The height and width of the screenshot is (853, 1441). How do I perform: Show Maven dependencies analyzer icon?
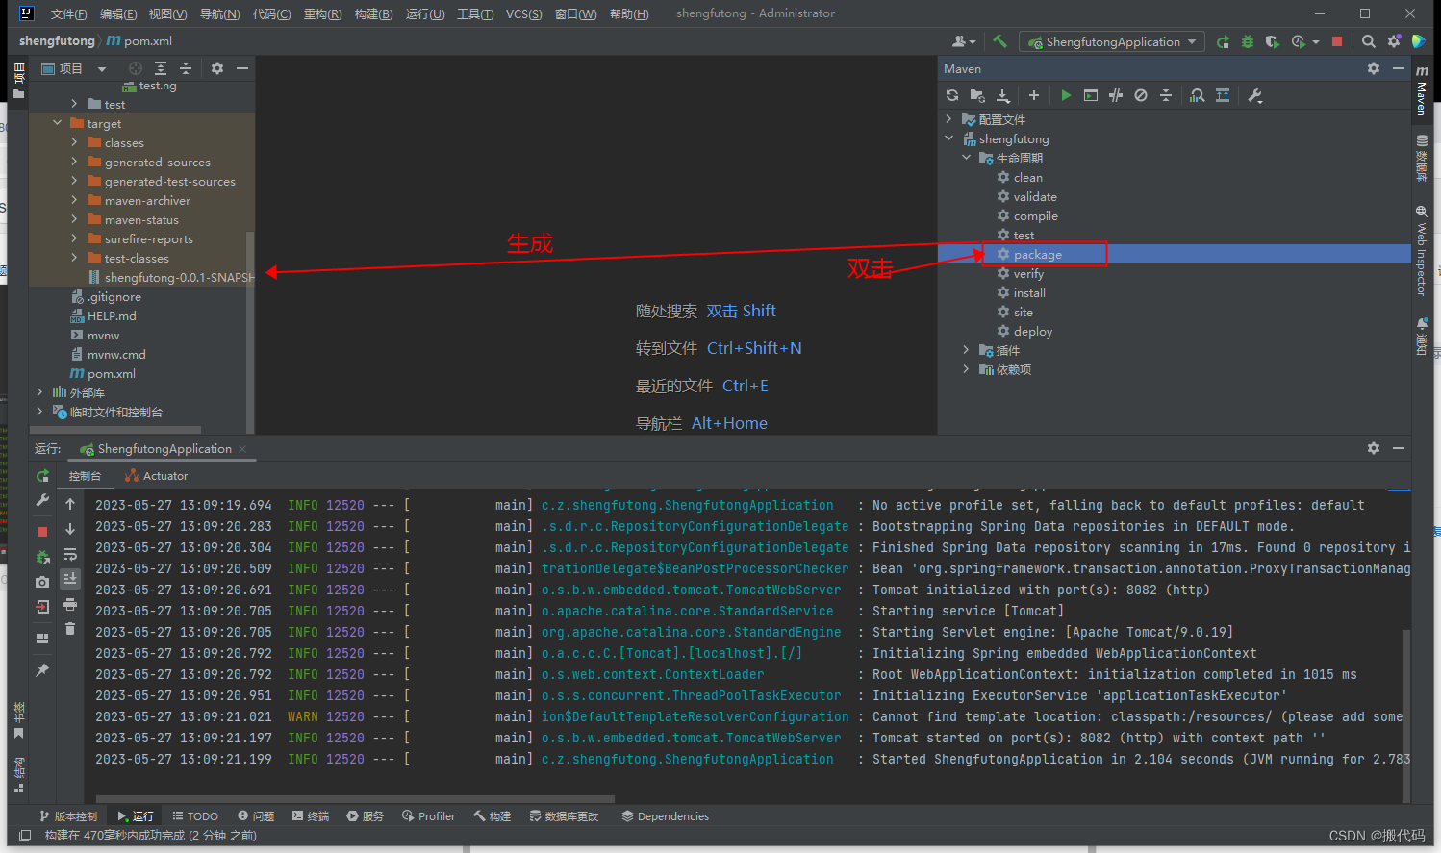pos(1197,95)
